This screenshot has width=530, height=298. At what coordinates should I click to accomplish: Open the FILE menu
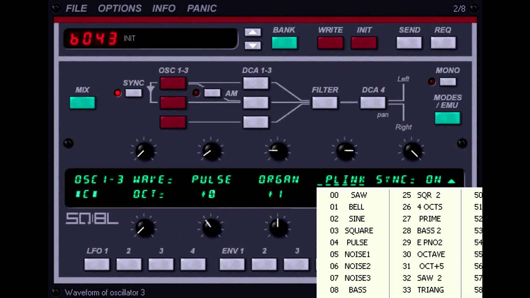[77, 8]
